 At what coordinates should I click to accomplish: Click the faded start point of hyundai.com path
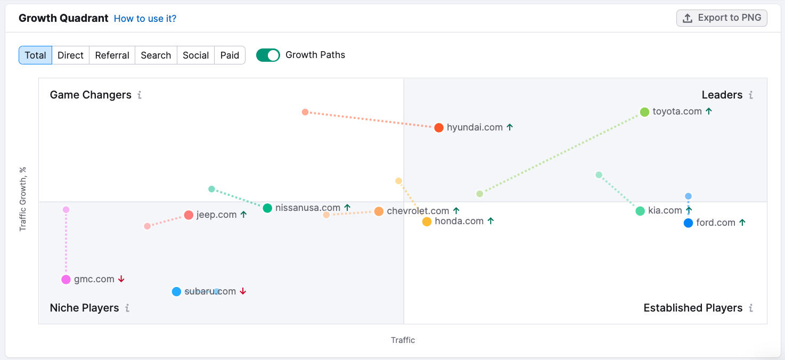(x=305, y=112)
